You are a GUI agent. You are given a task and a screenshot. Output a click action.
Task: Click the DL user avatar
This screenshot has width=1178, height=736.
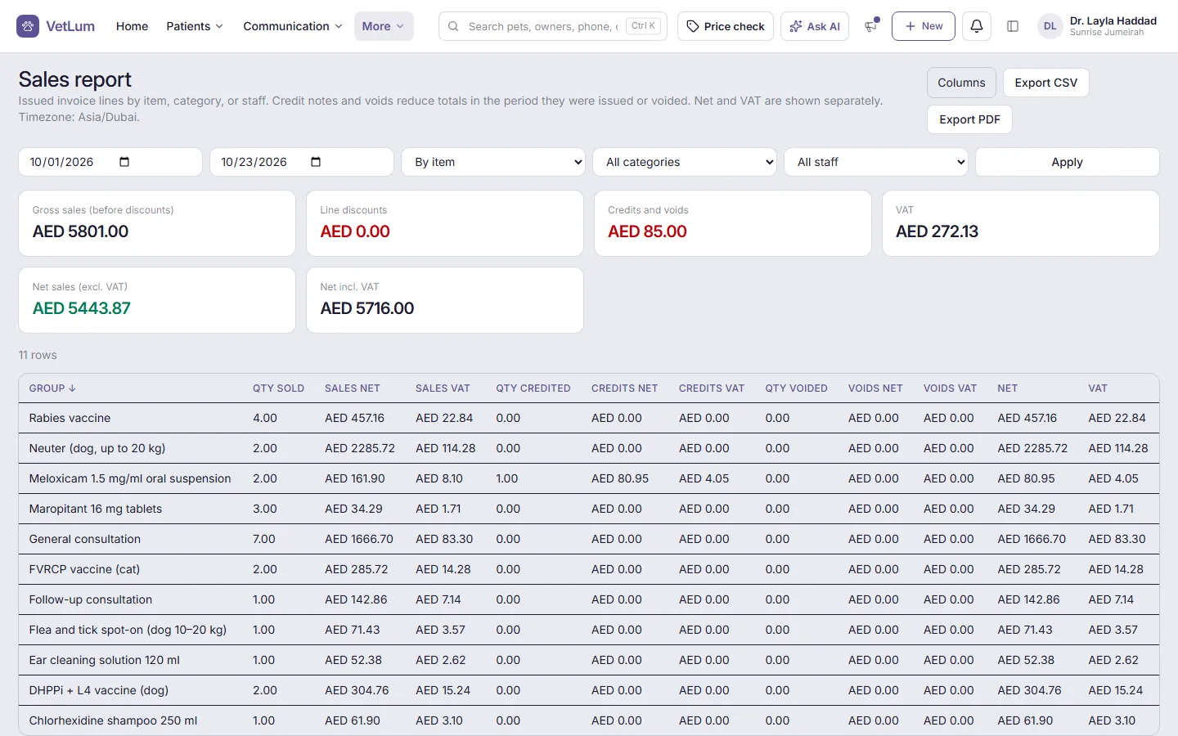(x=1050, y=26)
